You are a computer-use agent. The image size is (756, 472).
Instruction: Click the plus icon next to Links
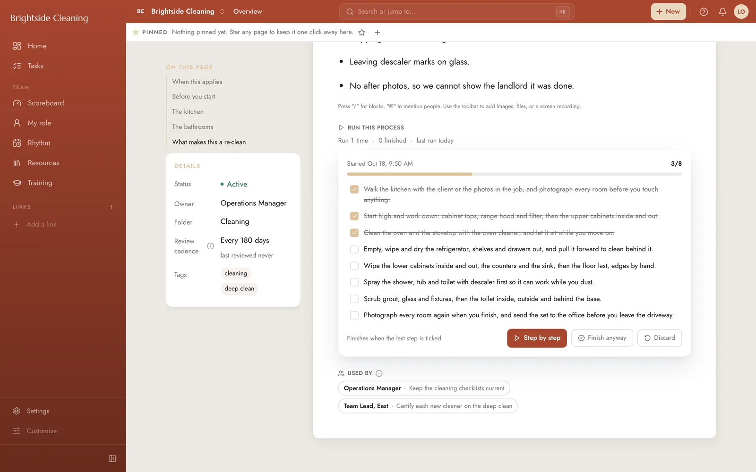point(112,207)
